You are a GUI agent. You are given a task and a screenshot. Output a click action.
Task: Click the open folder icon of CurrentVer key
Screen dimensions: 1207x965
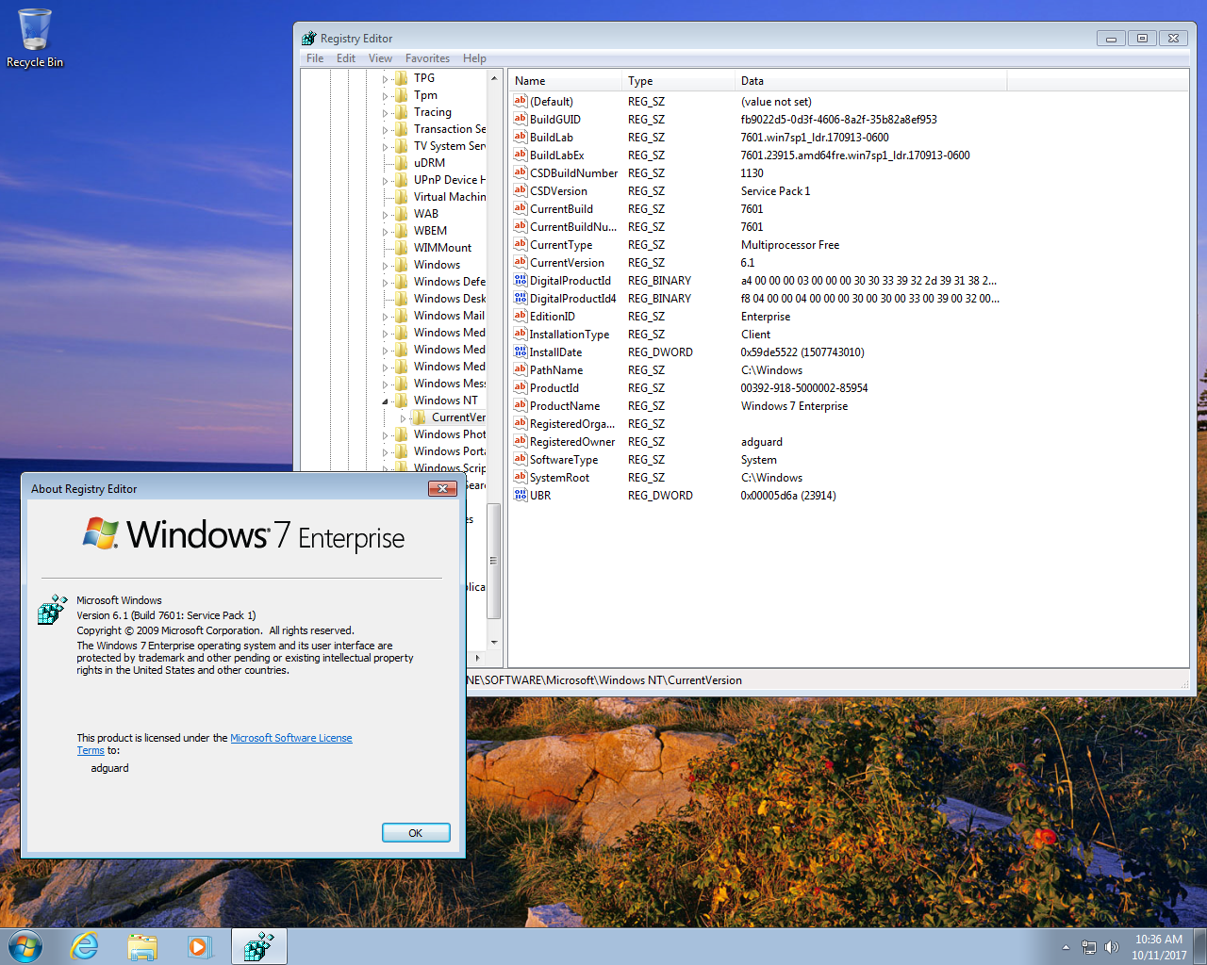click(x=420, y=417)
